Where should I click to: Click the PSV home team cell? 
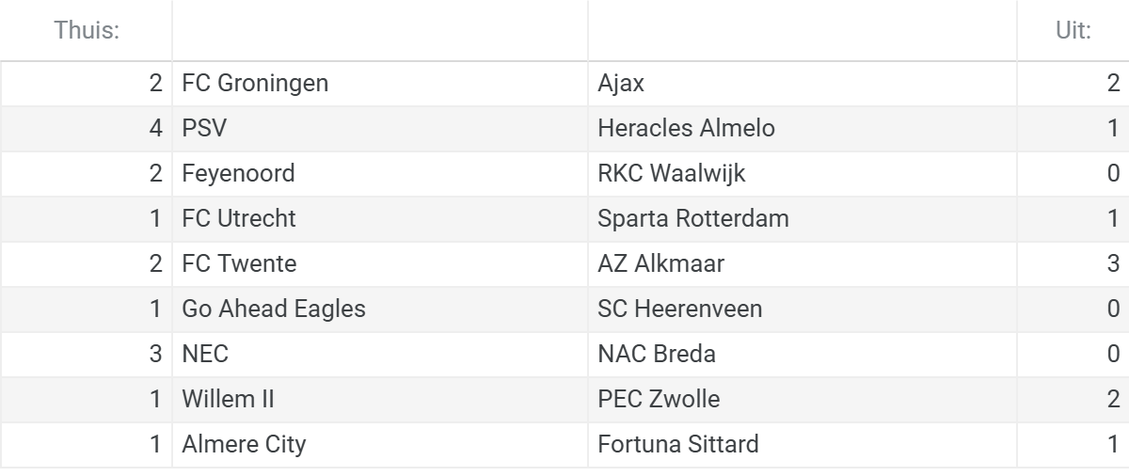(x=380, y=129)
